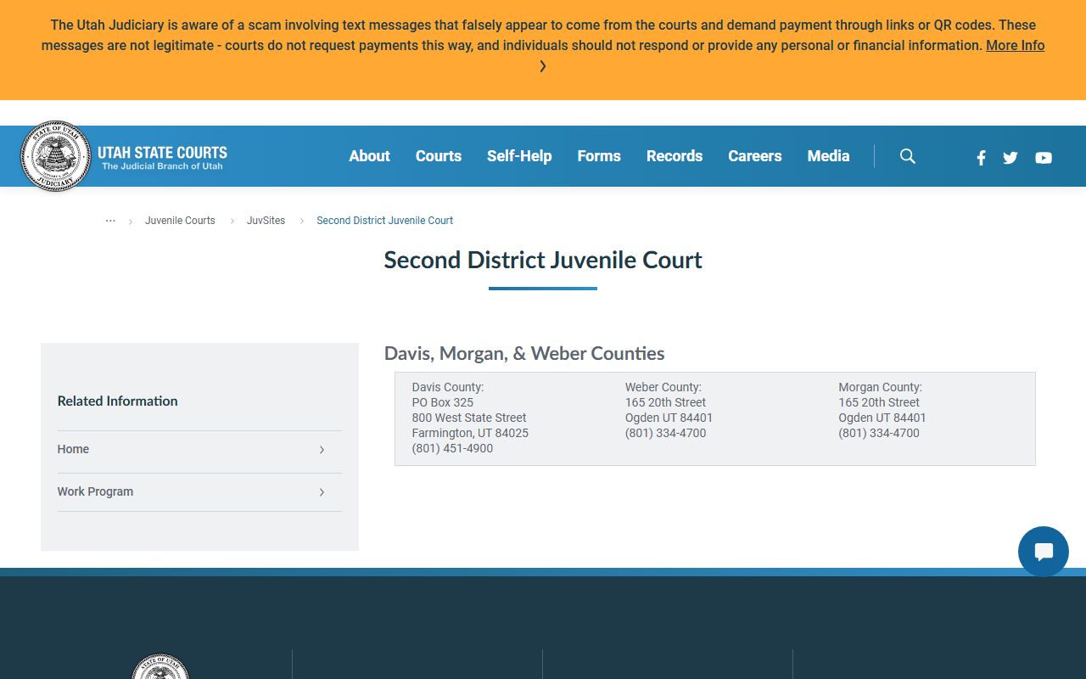Screen dimensions: 1086x679
Task: Select the Weber County phone number
Action: pos(666,433)
